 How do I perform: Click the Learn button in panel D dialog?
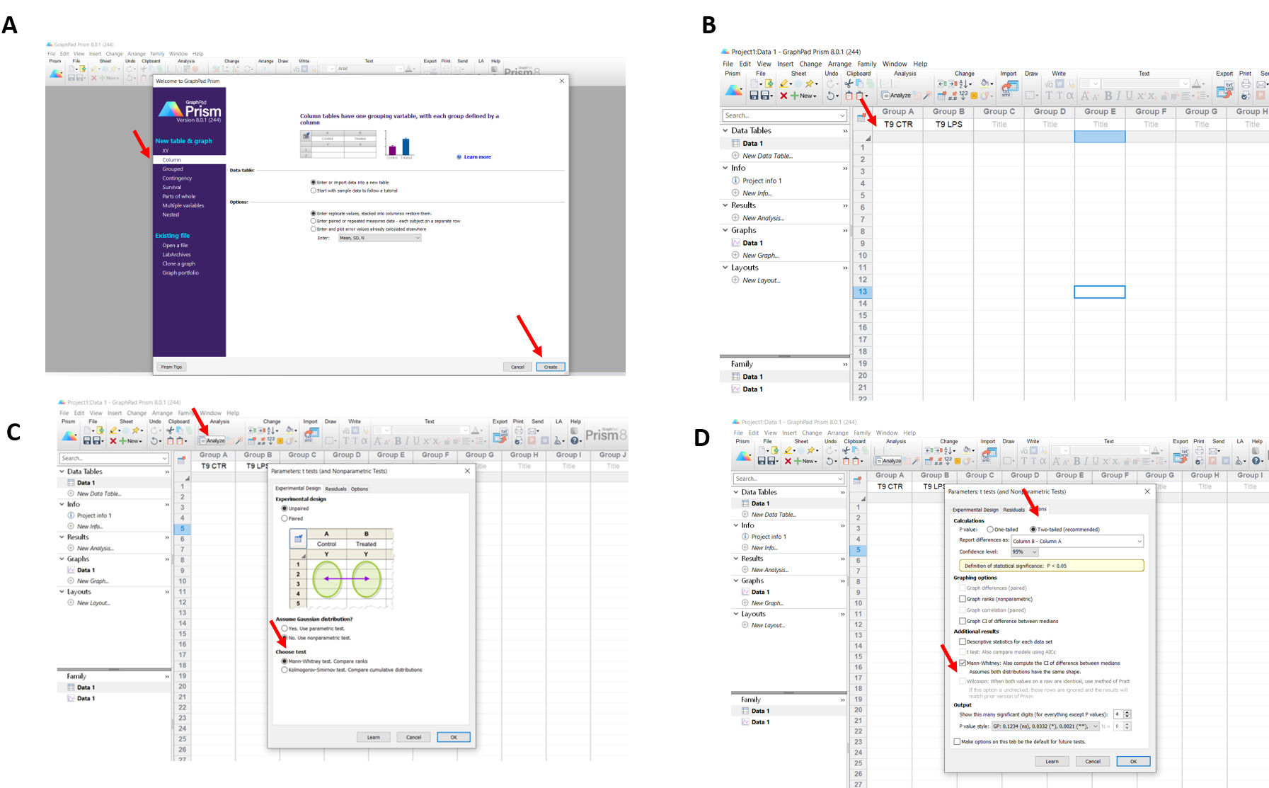click(1052, 761)
